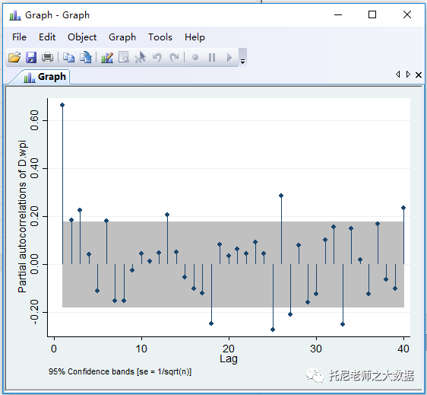Start the Graph Editor icon
The image size is (427, 395).
[107, 57]
